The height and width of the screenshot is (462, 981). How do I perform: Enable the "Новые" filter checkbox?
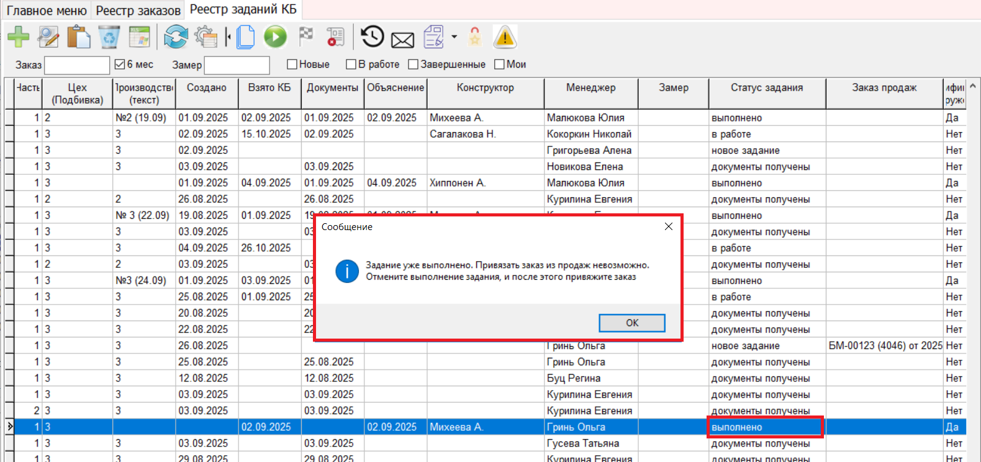tap(292, 64)
